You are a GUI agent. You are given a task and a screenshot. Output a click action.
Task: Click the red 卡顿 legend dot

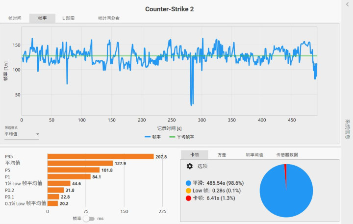188,198
